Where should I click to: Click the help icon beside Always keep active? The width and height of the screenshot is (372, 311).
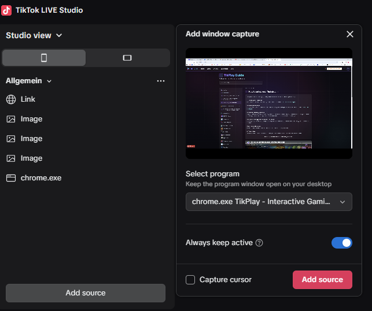tap(259, 243)
